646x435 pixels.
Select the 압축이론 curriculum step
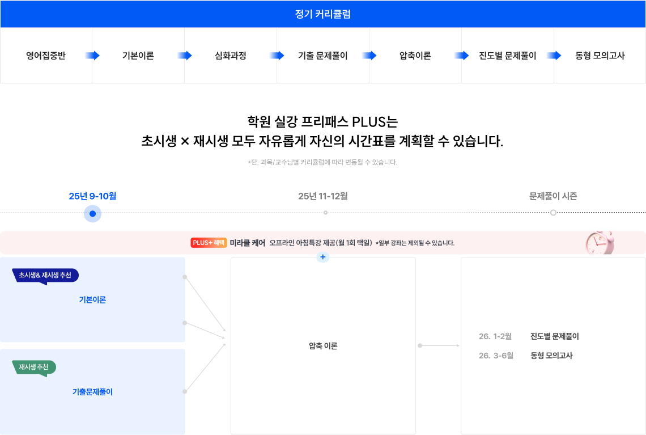[x=415, y=55]
